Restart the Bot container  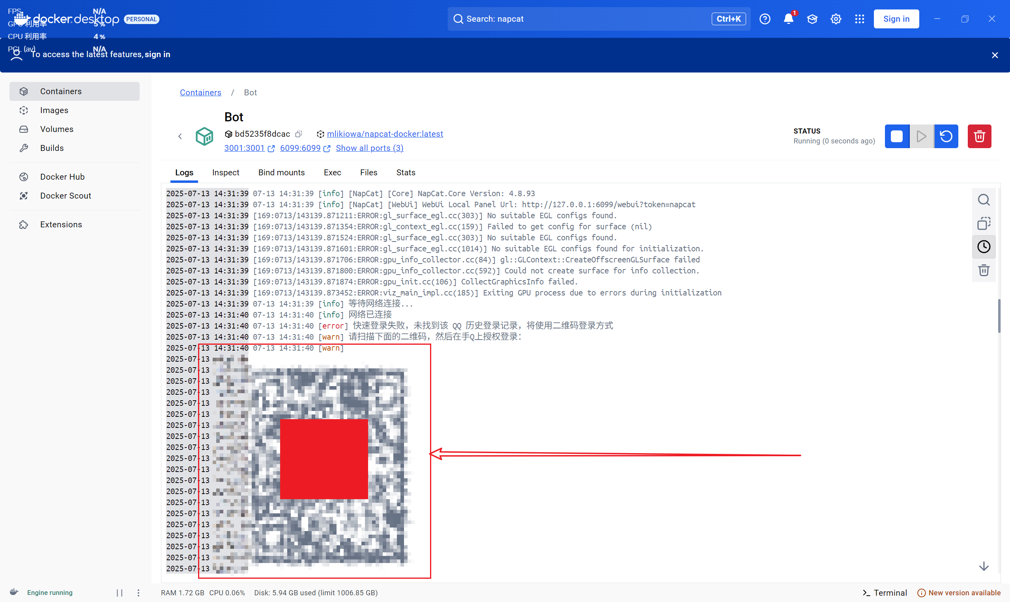pos(946,136)
